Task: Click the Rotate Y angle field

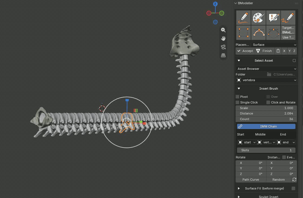Action: [x=251, y=168]
